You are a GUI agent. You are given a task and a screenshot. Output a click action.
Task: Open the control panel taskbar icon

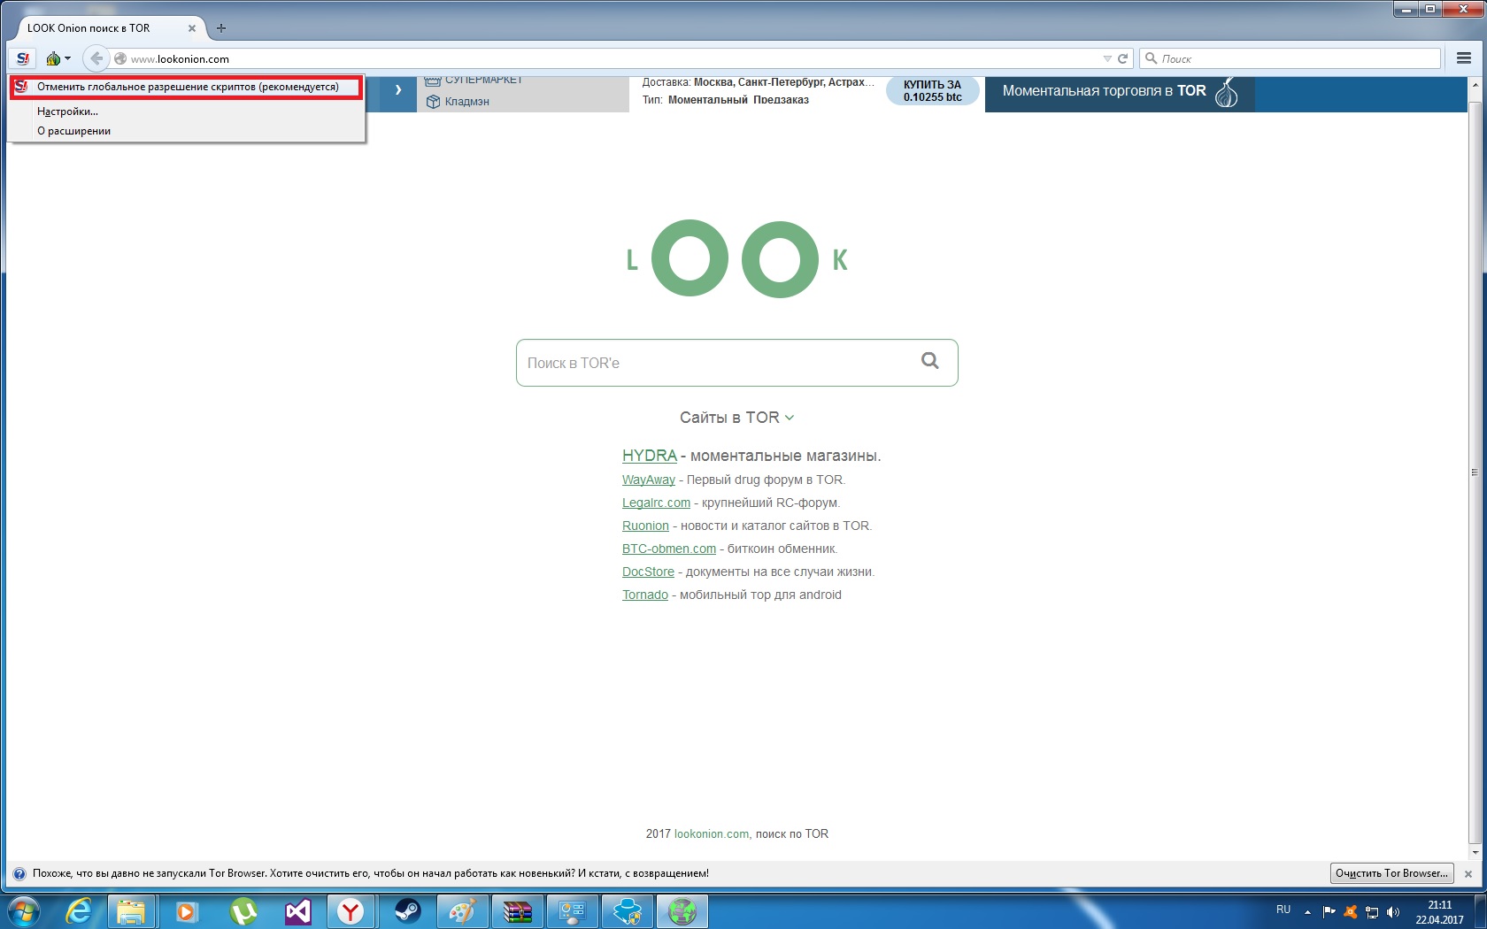[572, 911]
